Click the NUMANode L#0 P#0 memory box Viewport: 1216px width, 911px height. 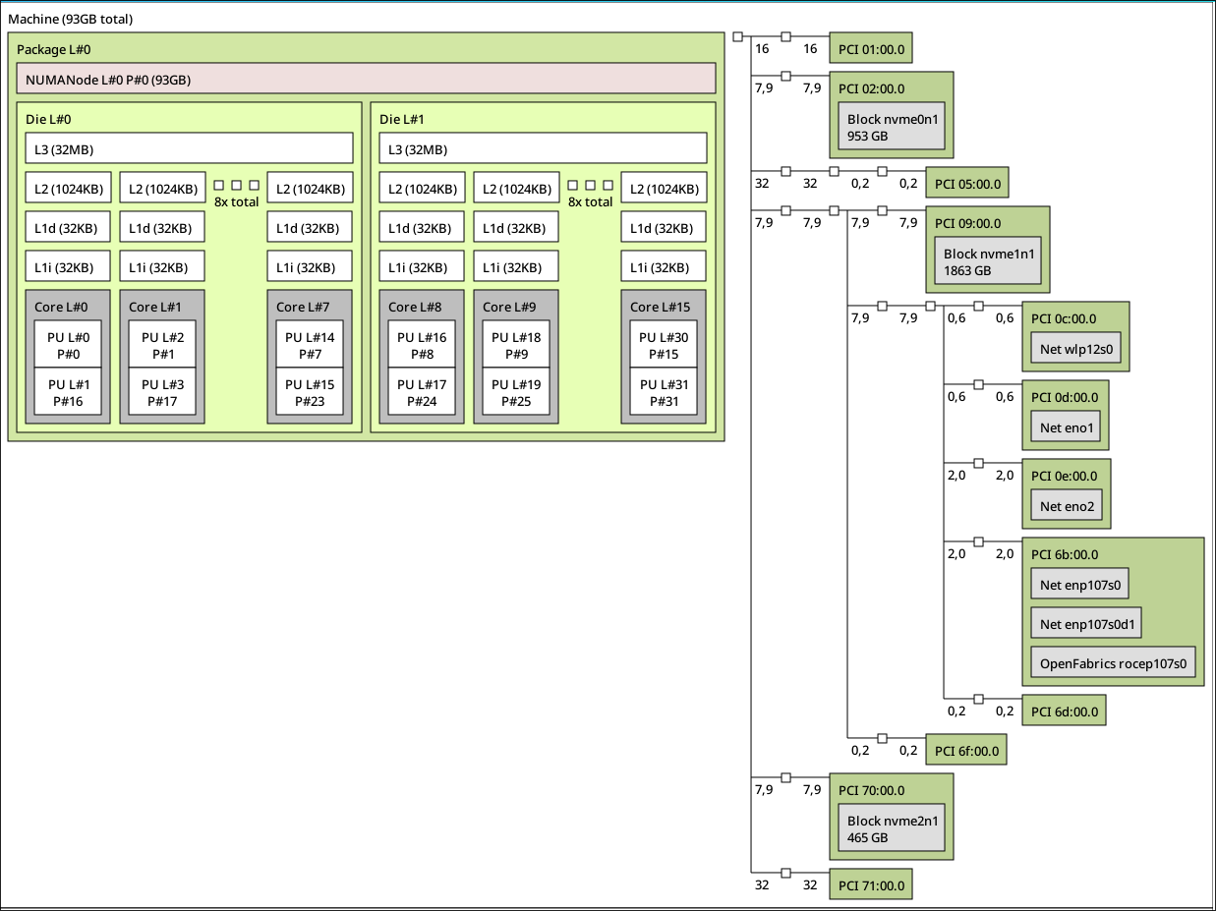365,79
